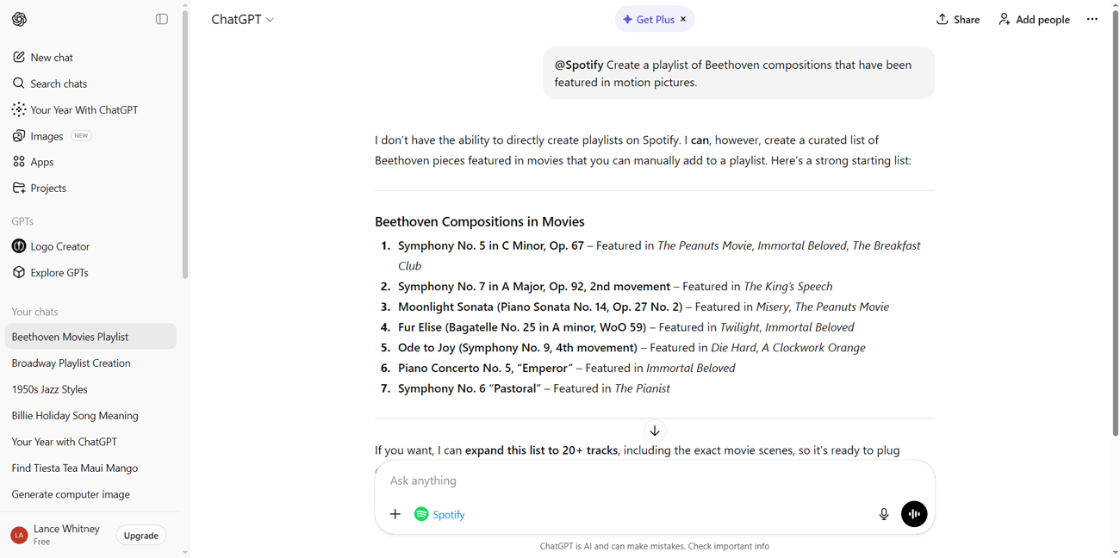Open the Images section
This screenshot has width=1120, height=558.
(x=47, y=136)
